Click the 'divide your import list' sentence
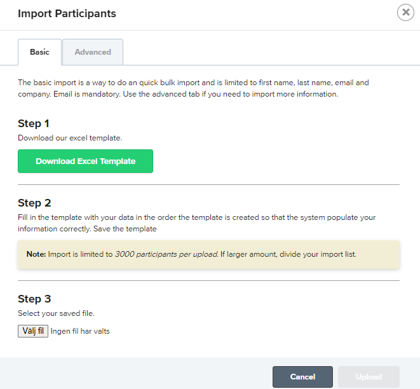420x389 pixels. (288, 254)
